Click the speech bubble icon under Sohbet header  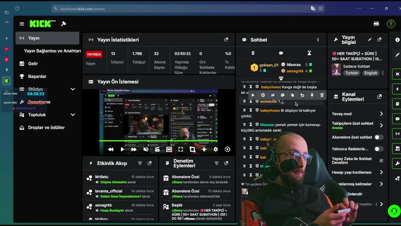(281, 53)
